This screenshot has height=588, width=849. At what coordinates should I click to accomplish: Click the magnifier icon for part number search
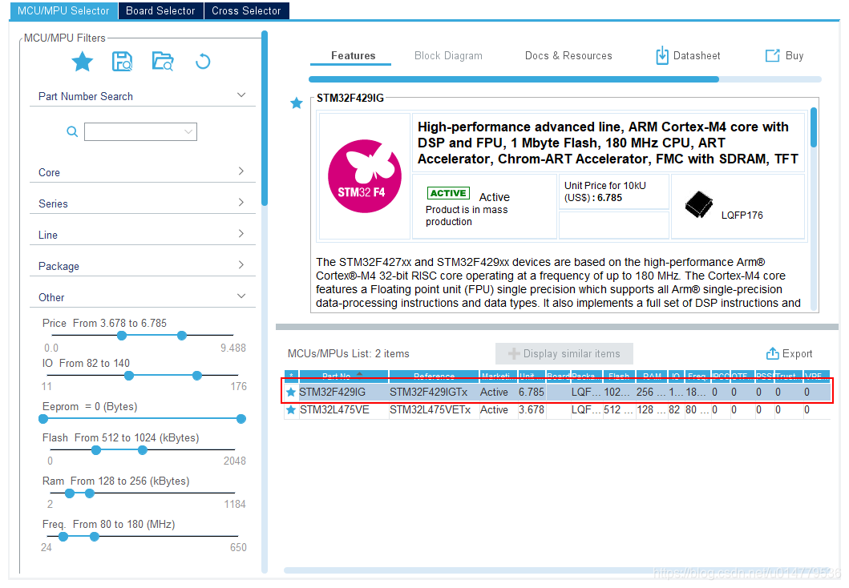pyautogui.click(x=72, y=131)
